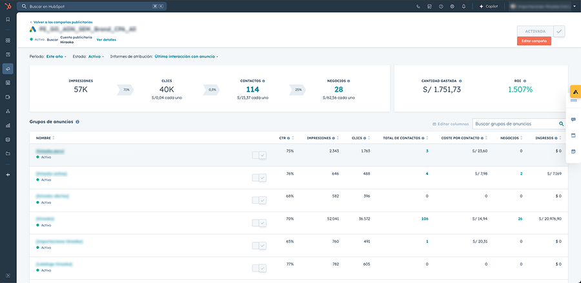This screenshot has height=283, width=581.
Task: Click the search magnifier in ad groups search
Action: coord(562,124)
